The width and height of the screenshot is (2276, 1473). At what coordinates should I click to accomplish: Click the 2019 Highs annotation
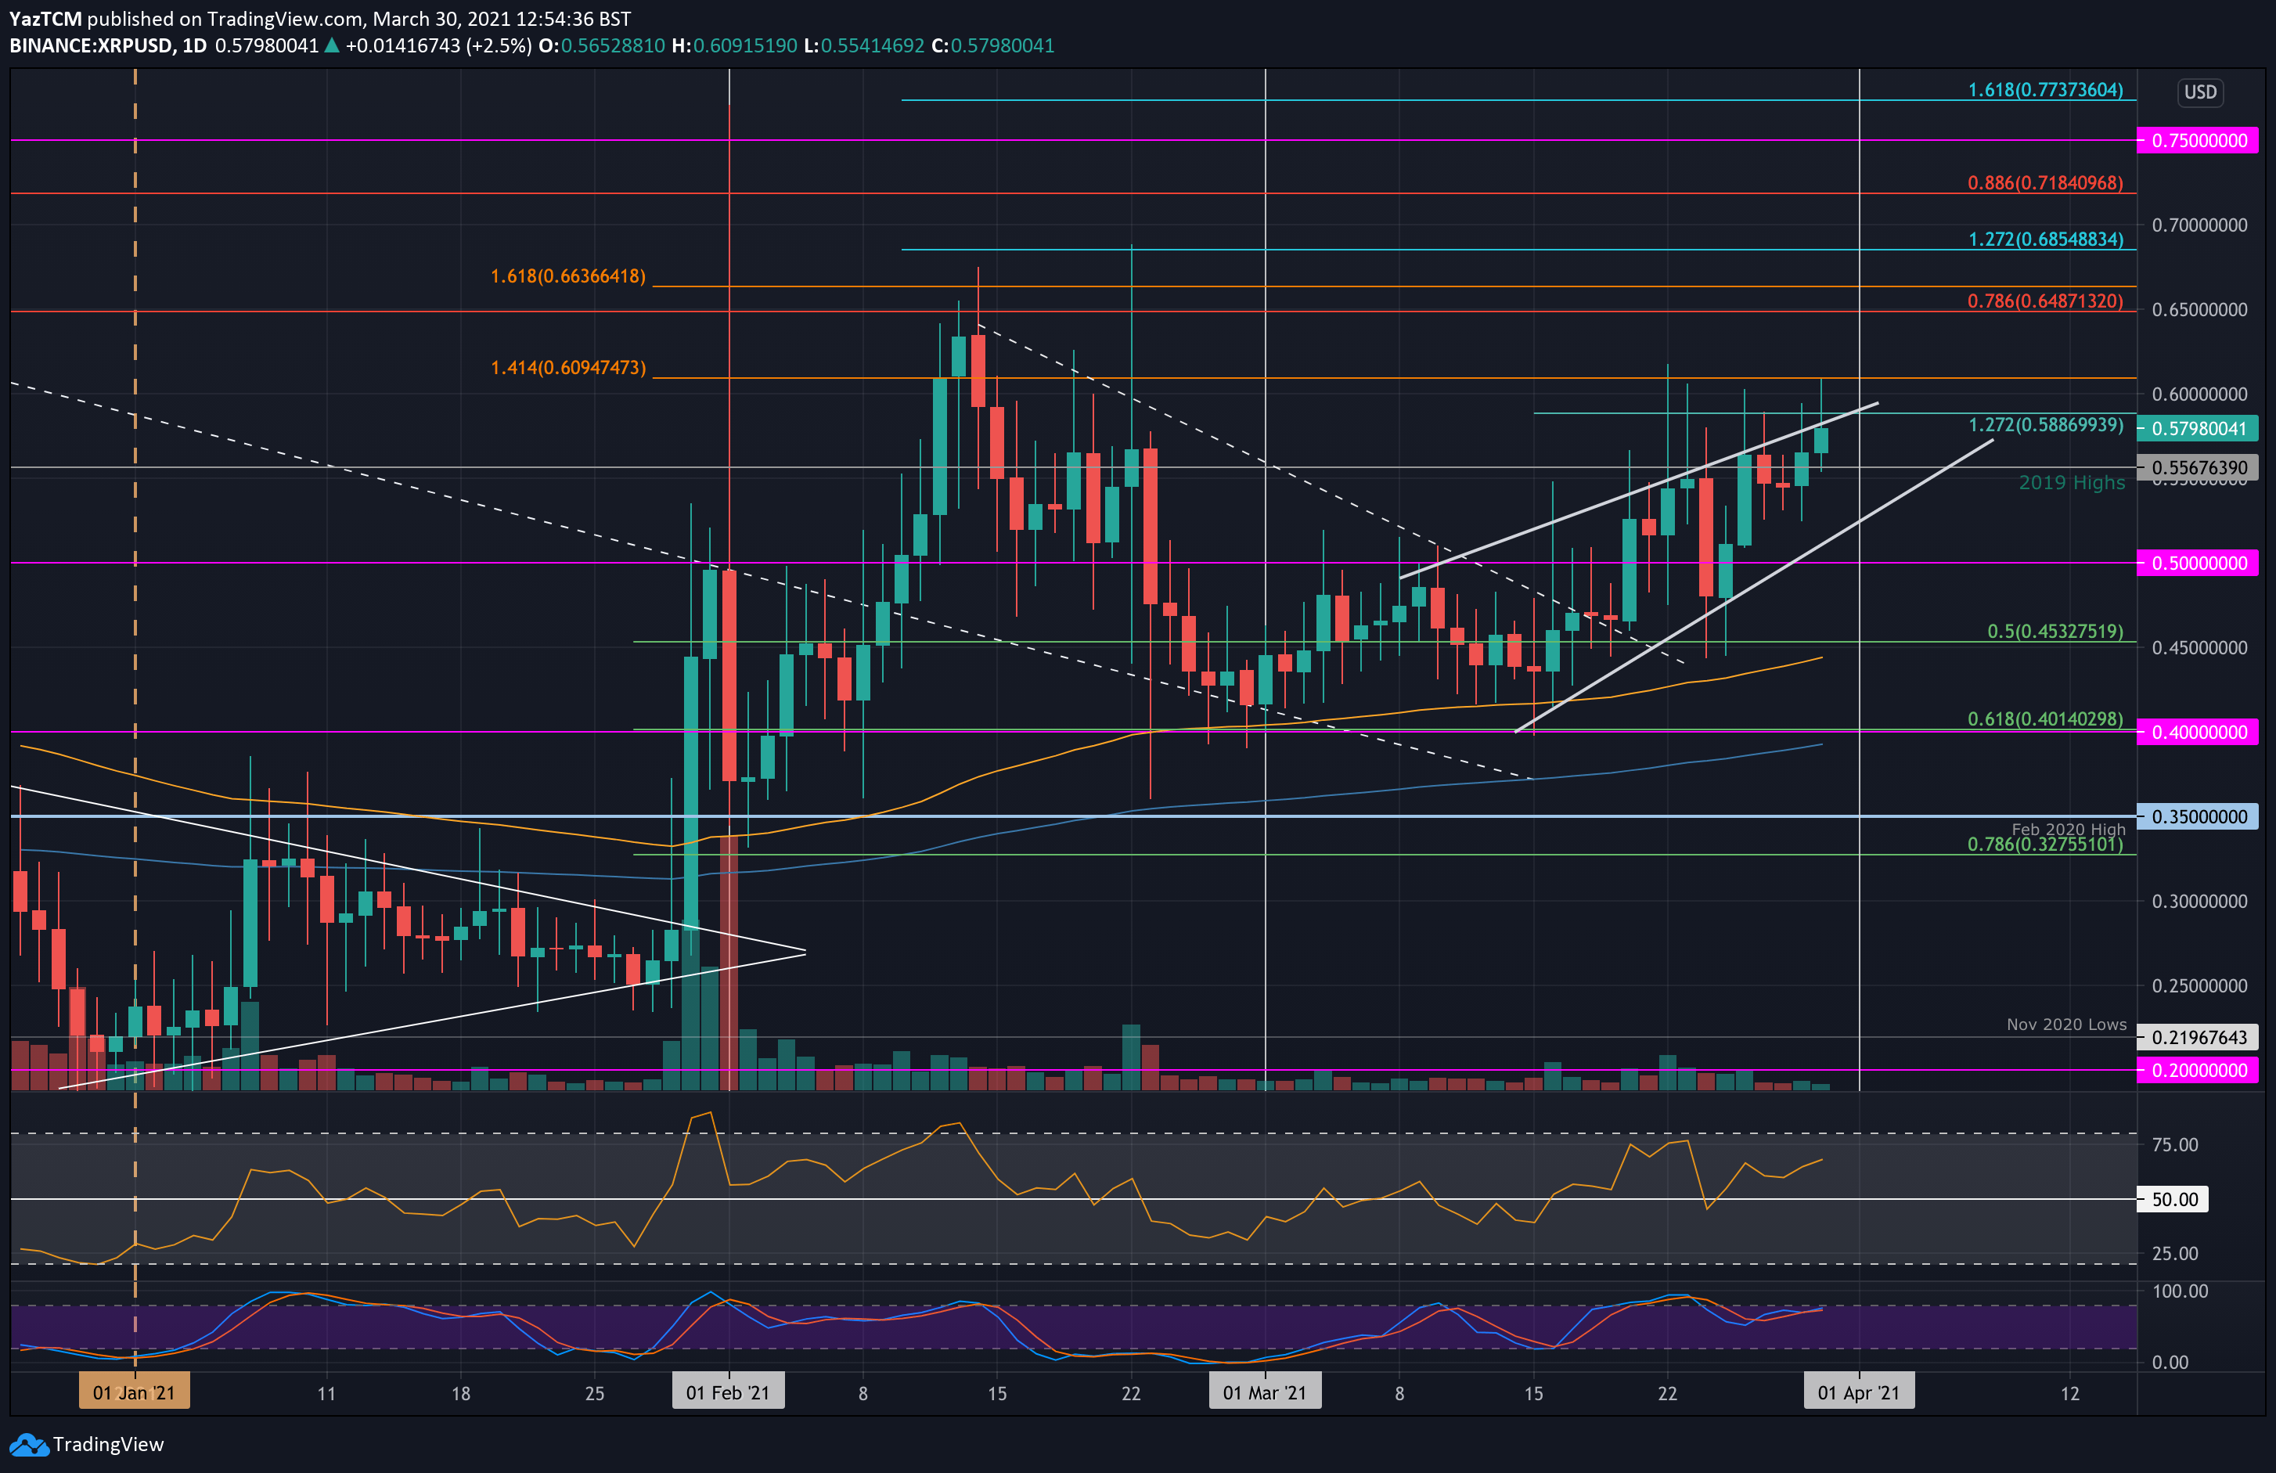(x=2072, y=483)
